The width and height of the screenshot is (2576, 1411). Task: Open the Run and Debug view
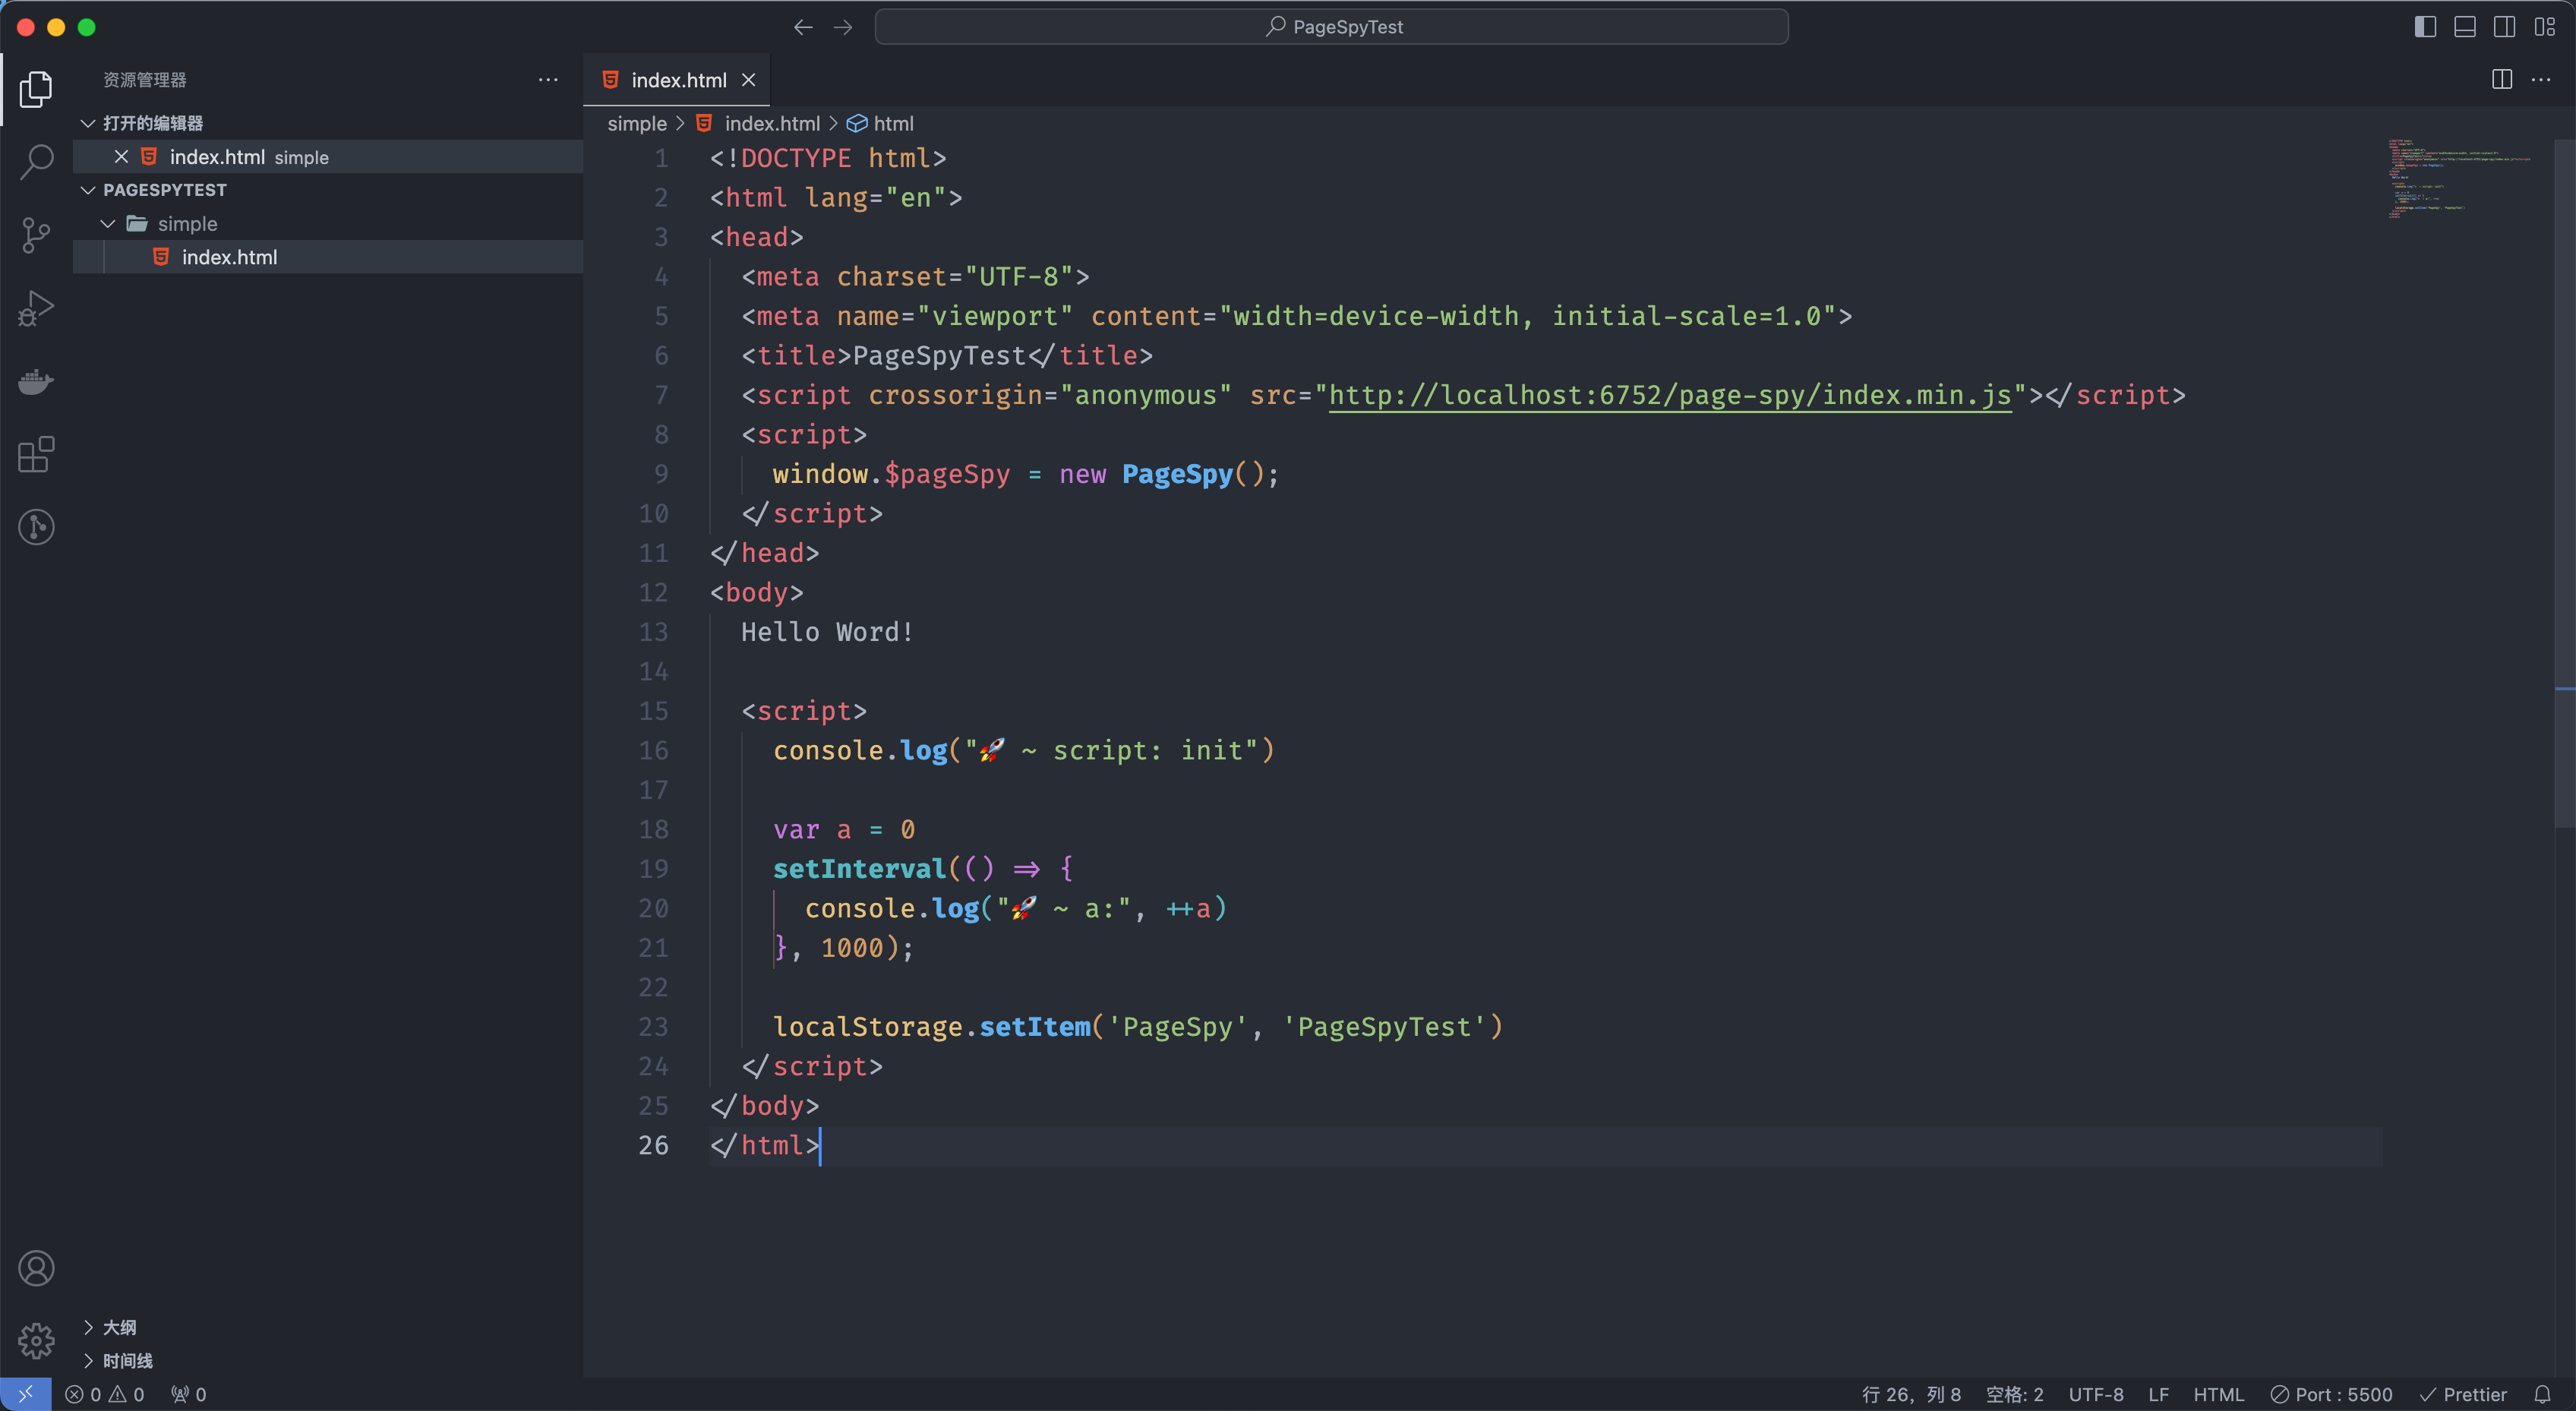[x=36, y=308]
